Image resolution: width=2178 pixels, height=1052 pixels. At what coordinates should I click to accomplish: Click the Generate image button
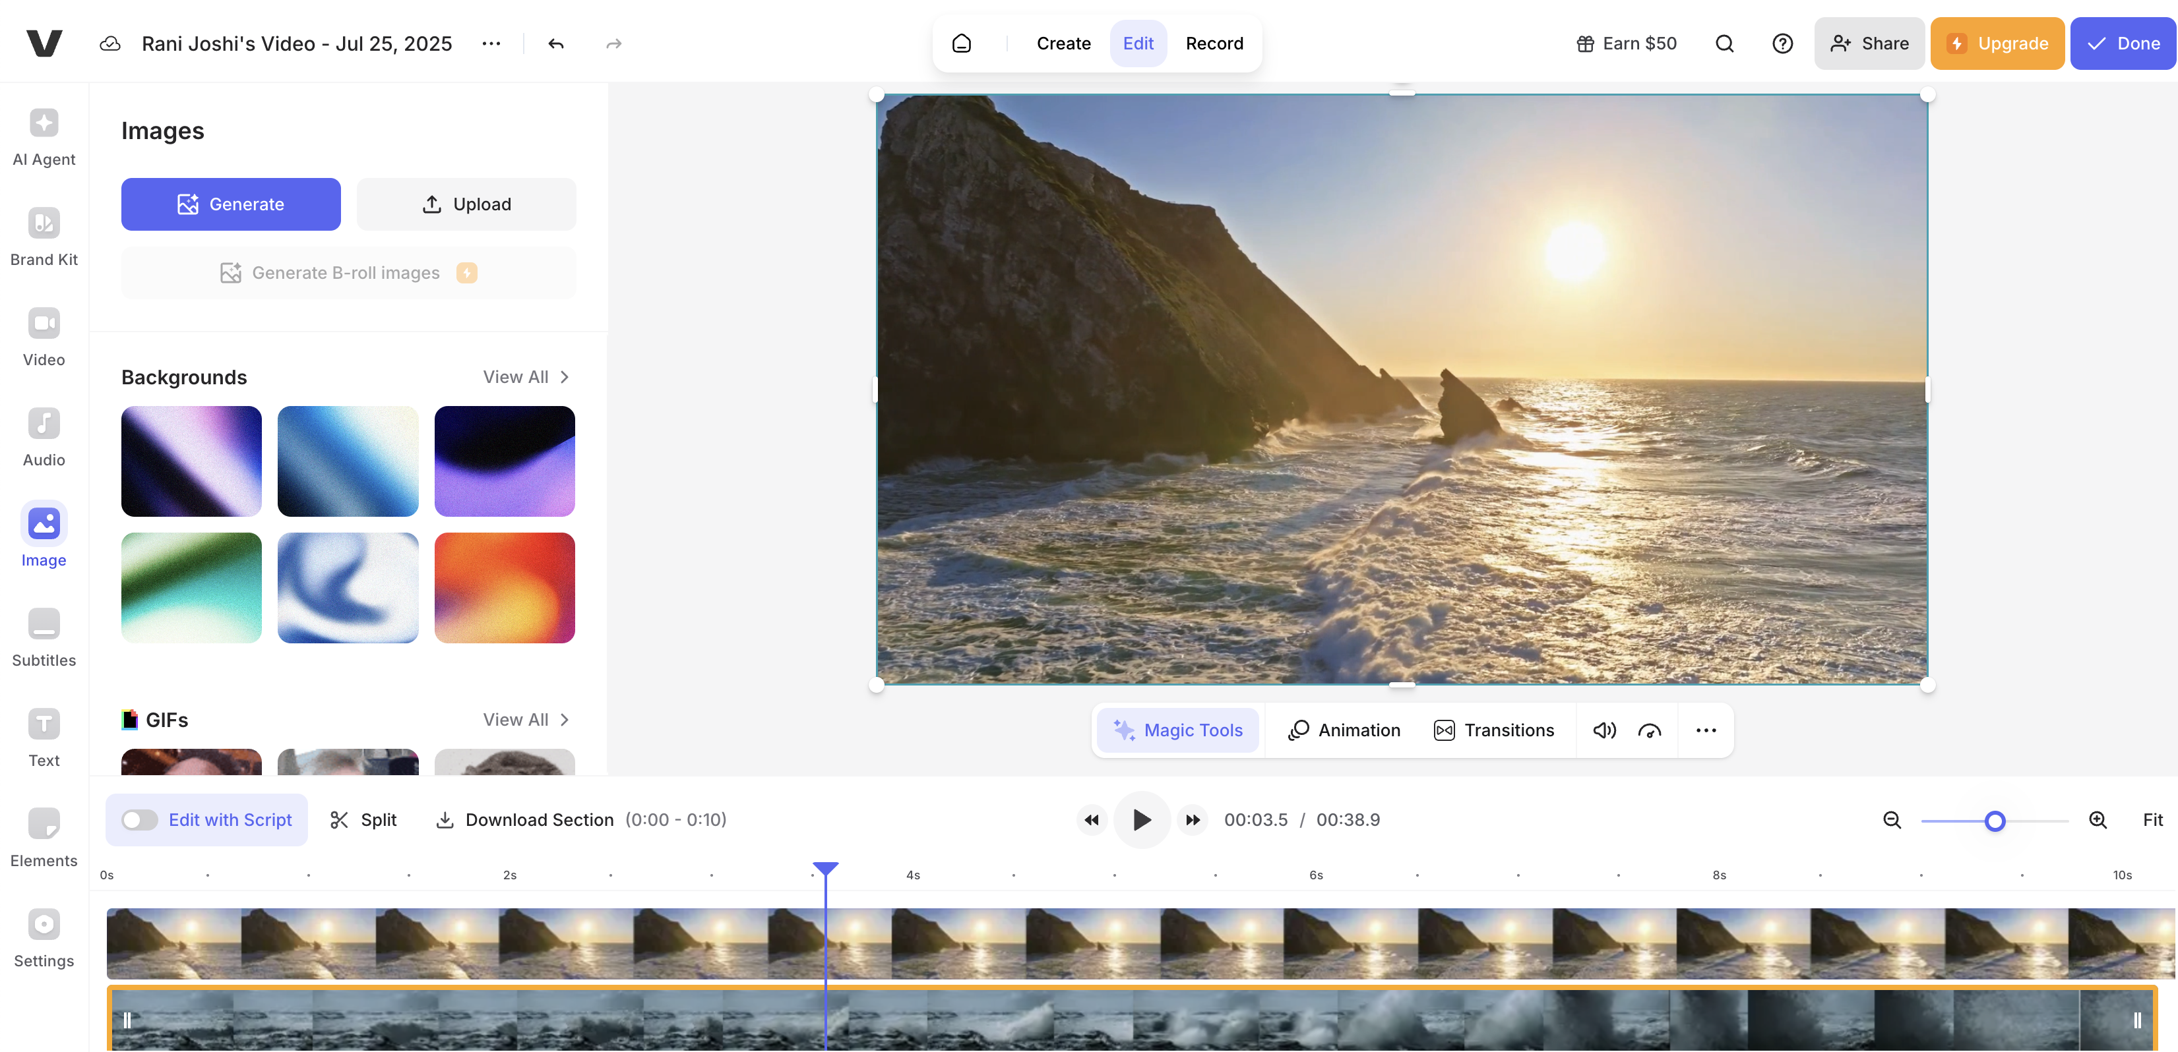[231, 204]
